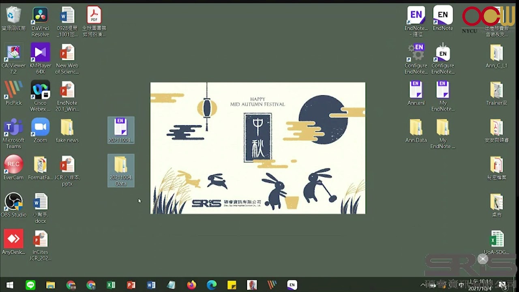The width and height of the screenshot is (519, 292).
Task: Open Word from the taskbar
Action: pos(151,285)
